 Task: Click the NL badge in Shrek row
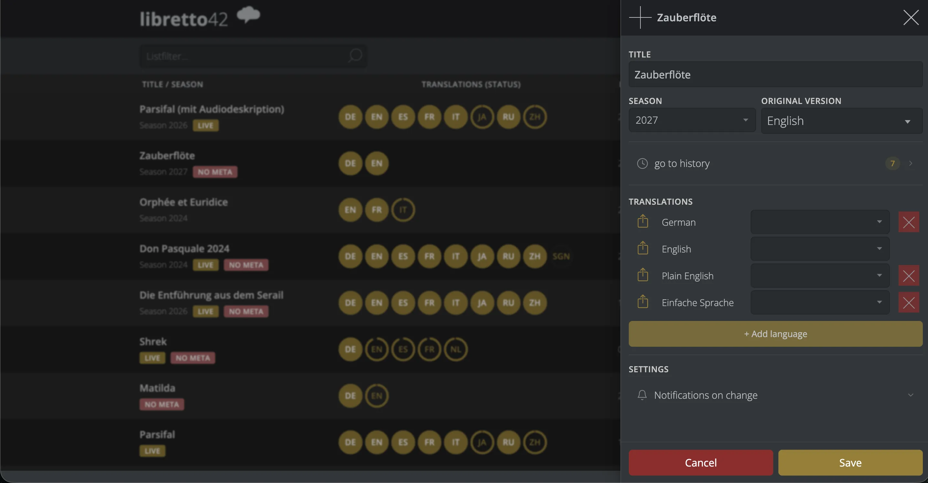point(455,349)
